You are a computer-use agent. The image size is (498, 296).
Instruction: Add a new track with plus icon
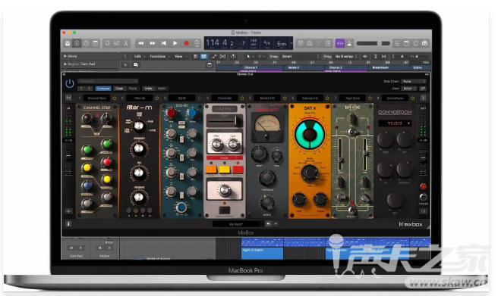tap(125, 64)
